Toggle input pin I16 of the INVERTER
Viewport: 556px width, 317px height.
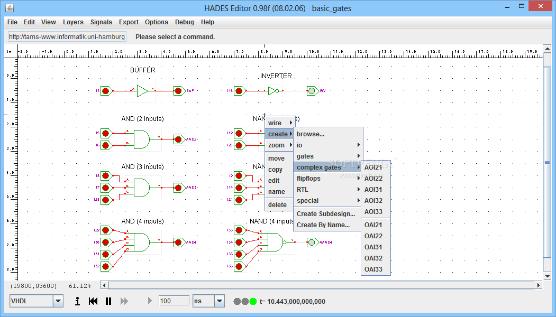[240, 91]
